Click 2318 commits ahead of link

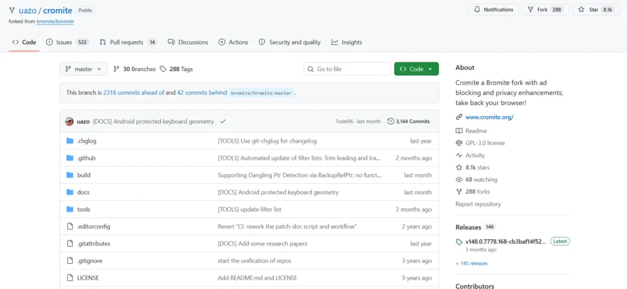click(x=133, y=92)
